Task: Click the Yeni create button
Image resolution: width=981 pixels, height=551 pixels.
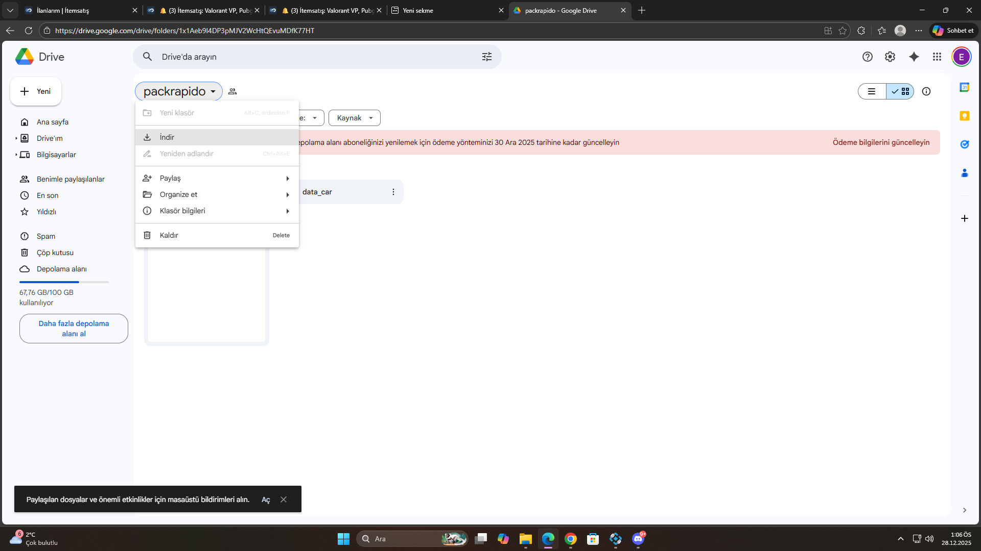Action: point(36,91)
